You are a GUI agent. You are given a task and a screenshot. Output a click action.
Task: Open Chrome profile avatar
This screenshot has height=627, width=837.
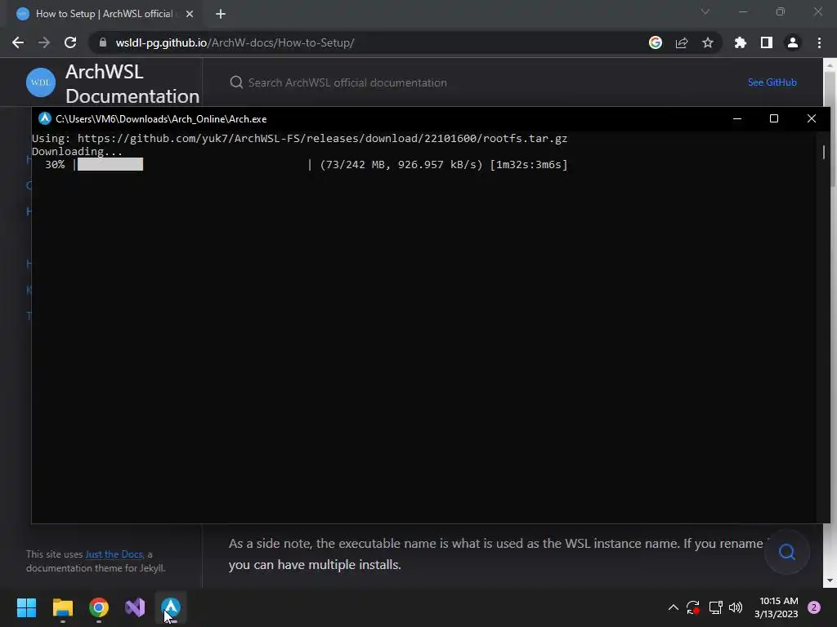[x=793, y=42]
